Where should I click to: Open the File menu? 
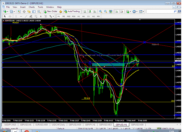[8, 7]
